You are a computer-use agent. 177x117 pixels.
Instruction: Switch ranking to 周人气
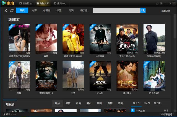point(136,103)
